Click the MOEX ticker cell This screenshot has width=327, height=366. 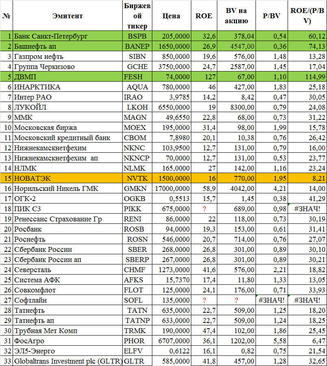(137, 128)
